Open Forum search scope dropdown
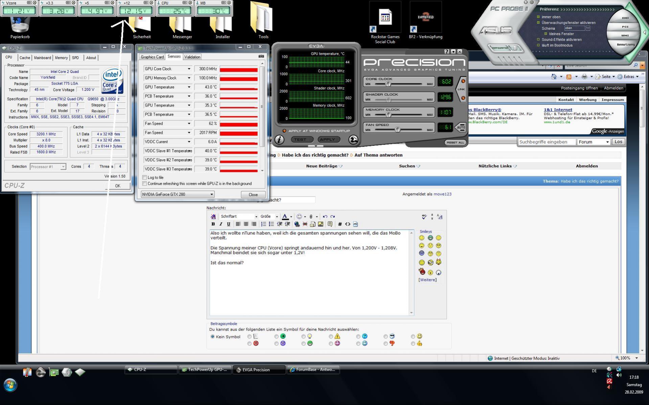The height and width of the screenshot is (405, 649). (x=594, y=142)
